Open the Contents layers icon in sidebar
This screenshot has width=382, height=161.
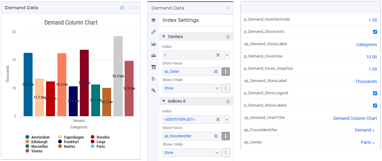[x=154, y=20]
